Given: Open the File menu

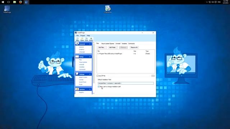Looking at the screenshot, I should pyautogui.click(x=78, y=35).
